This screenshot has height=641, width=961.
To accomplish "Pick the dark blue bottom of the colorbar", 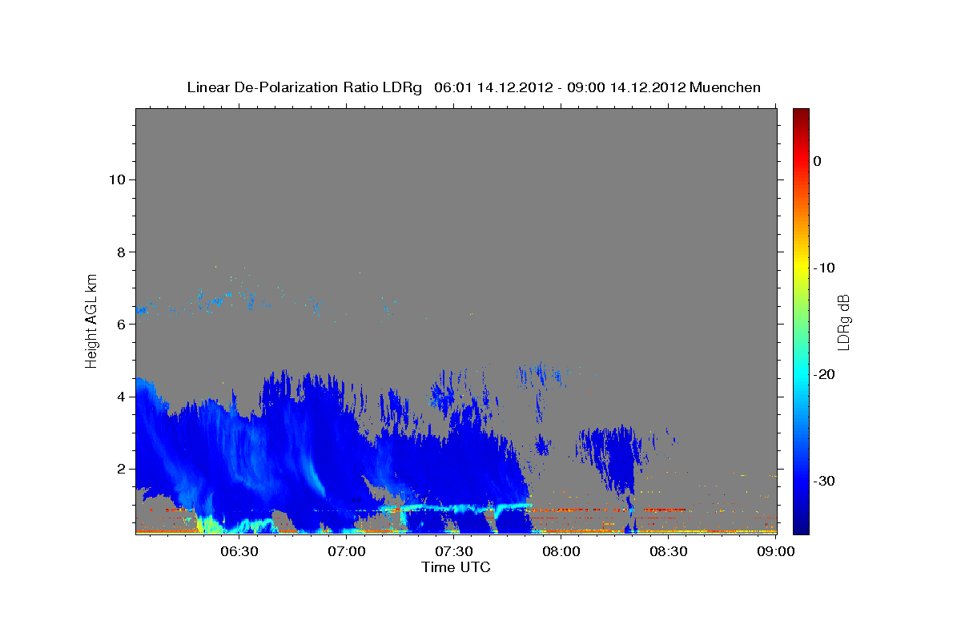I will tap(801, 526).
